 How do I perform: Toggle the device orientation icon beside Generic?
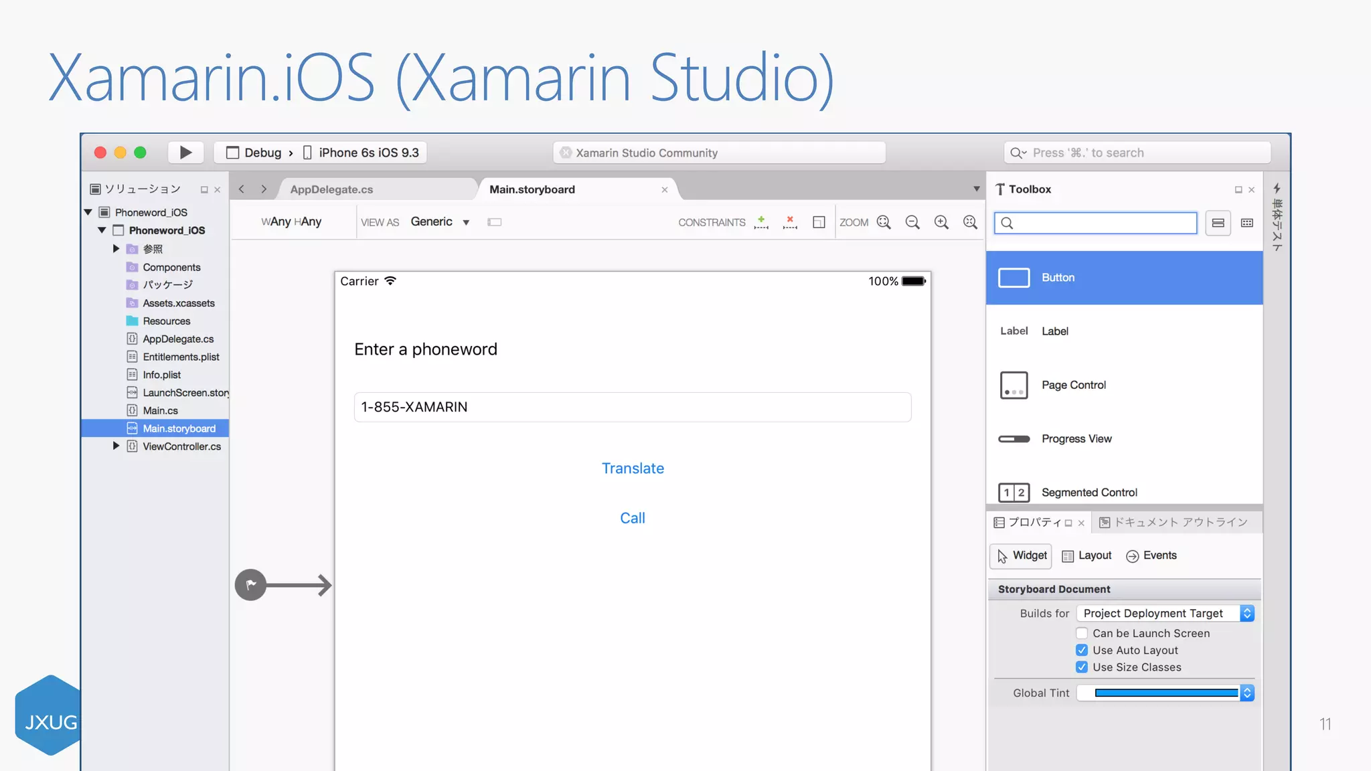click(495, 222)
